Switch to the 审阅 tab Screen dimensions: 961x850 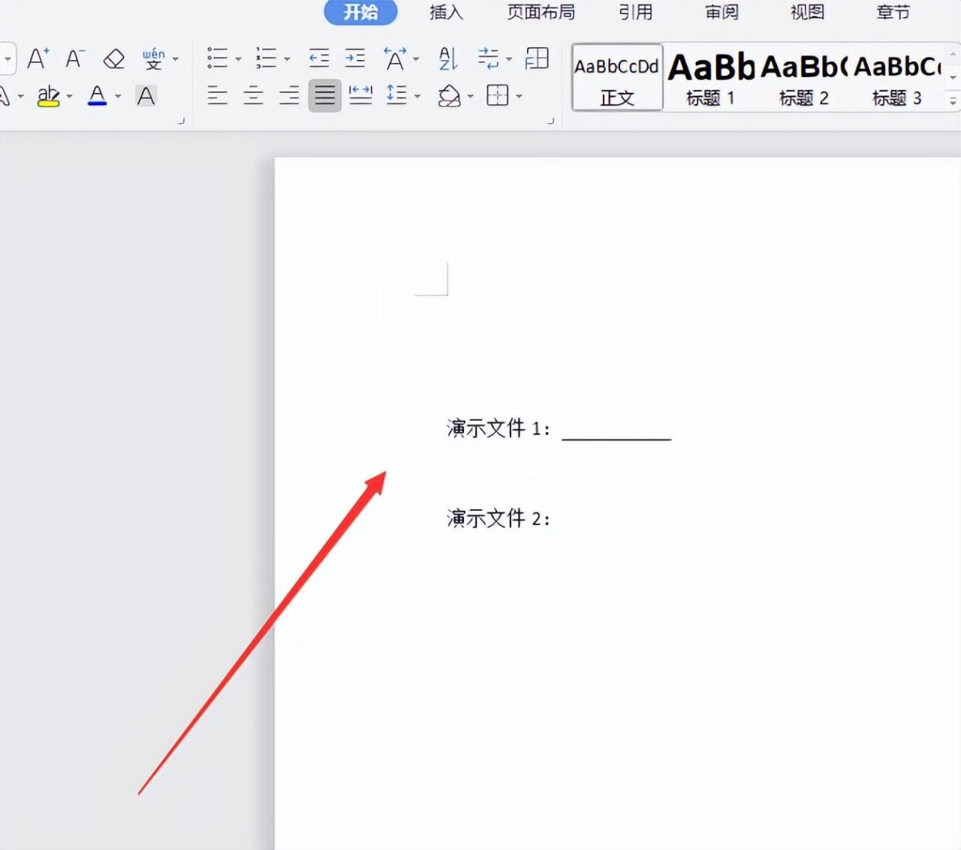(x=722, y=12)
